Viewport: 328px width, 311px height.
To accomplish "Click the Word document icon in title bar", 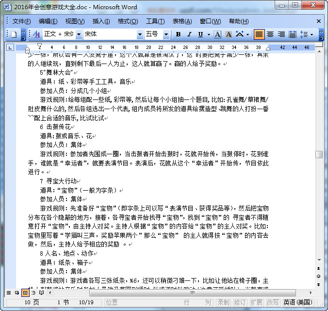I will [x=8, y=7].
